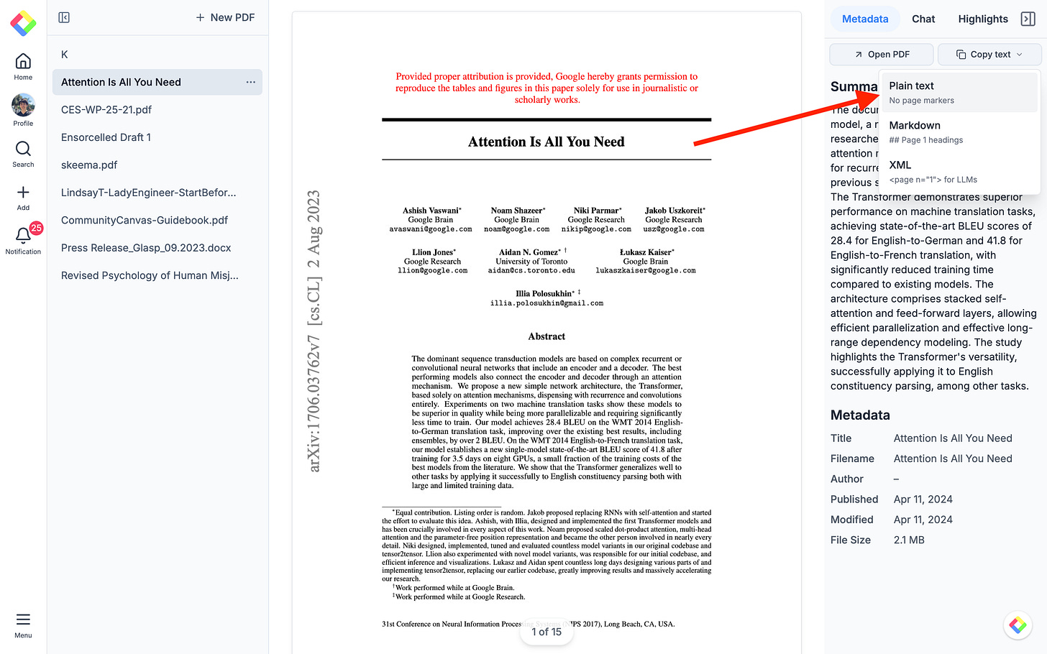The width and height of the screenshot is (1047, 654).
Task: Click the Abstract heading in the PDF
Action: [547, 336]
